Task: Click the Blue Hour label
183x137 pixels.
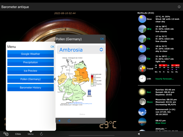Action: 161,123
